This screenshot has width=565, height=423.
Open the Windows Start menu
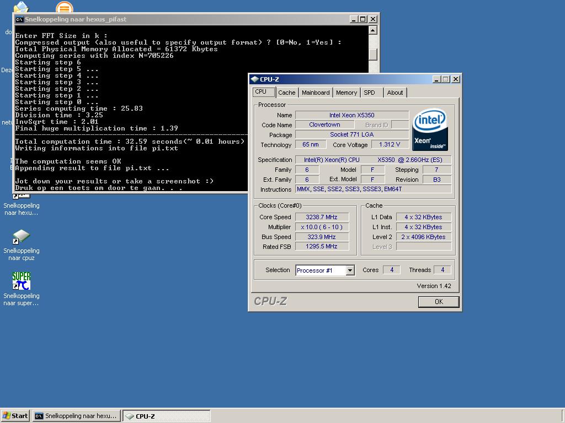tap(15, 416)
